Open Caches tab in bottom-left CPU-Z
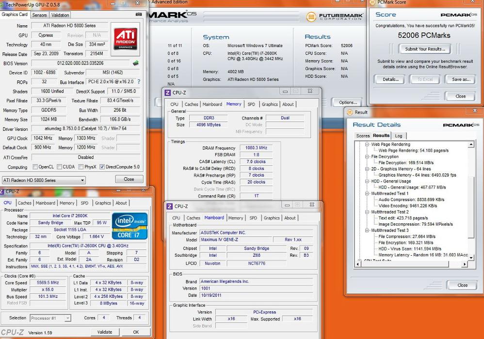 click(24, 203)
